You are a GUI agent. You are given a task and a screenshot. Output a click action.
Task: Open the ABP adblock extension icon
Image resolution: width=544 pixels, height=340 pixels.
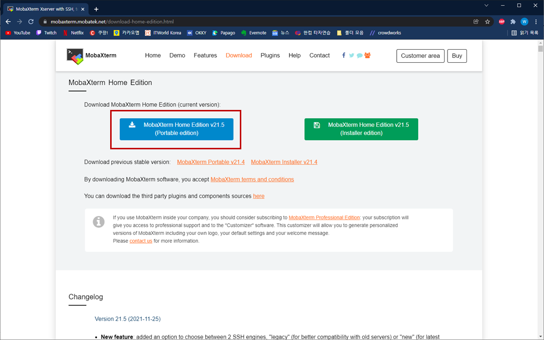tap(502, 21)
